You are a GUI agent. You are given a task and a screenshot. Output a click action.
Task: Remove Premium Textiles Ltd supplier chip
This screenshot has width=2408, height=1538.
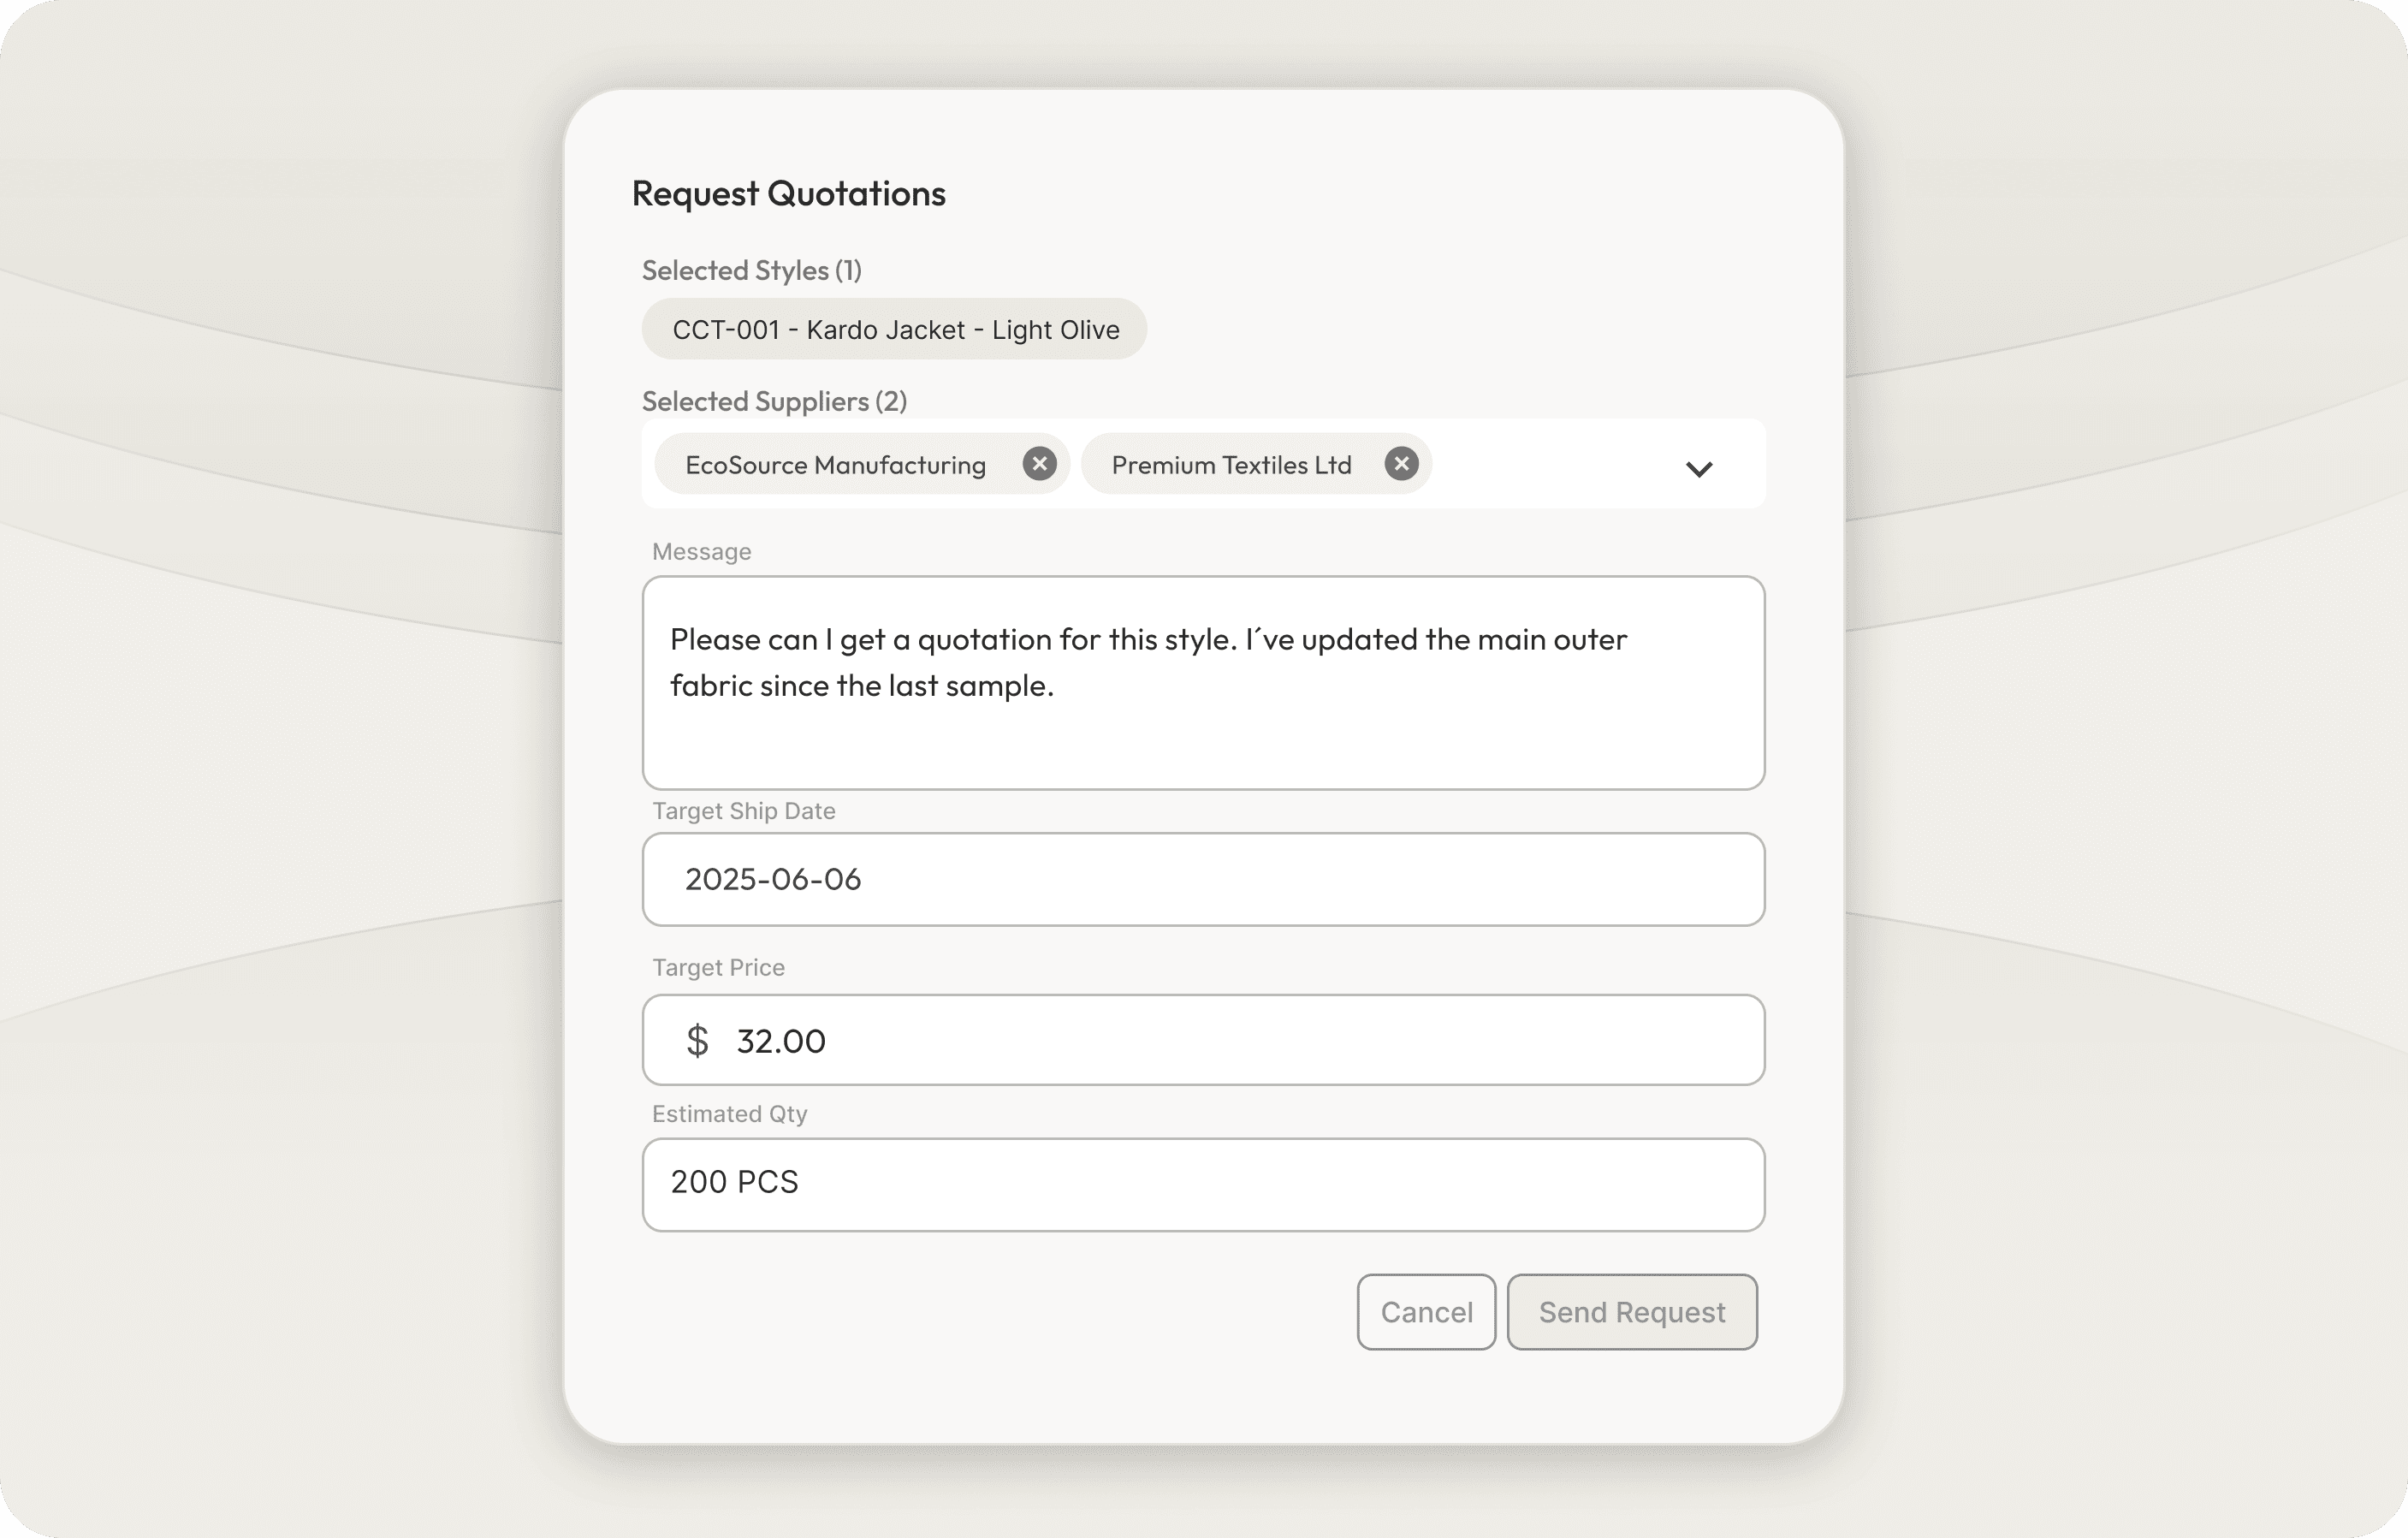[x=1401, y=464]
